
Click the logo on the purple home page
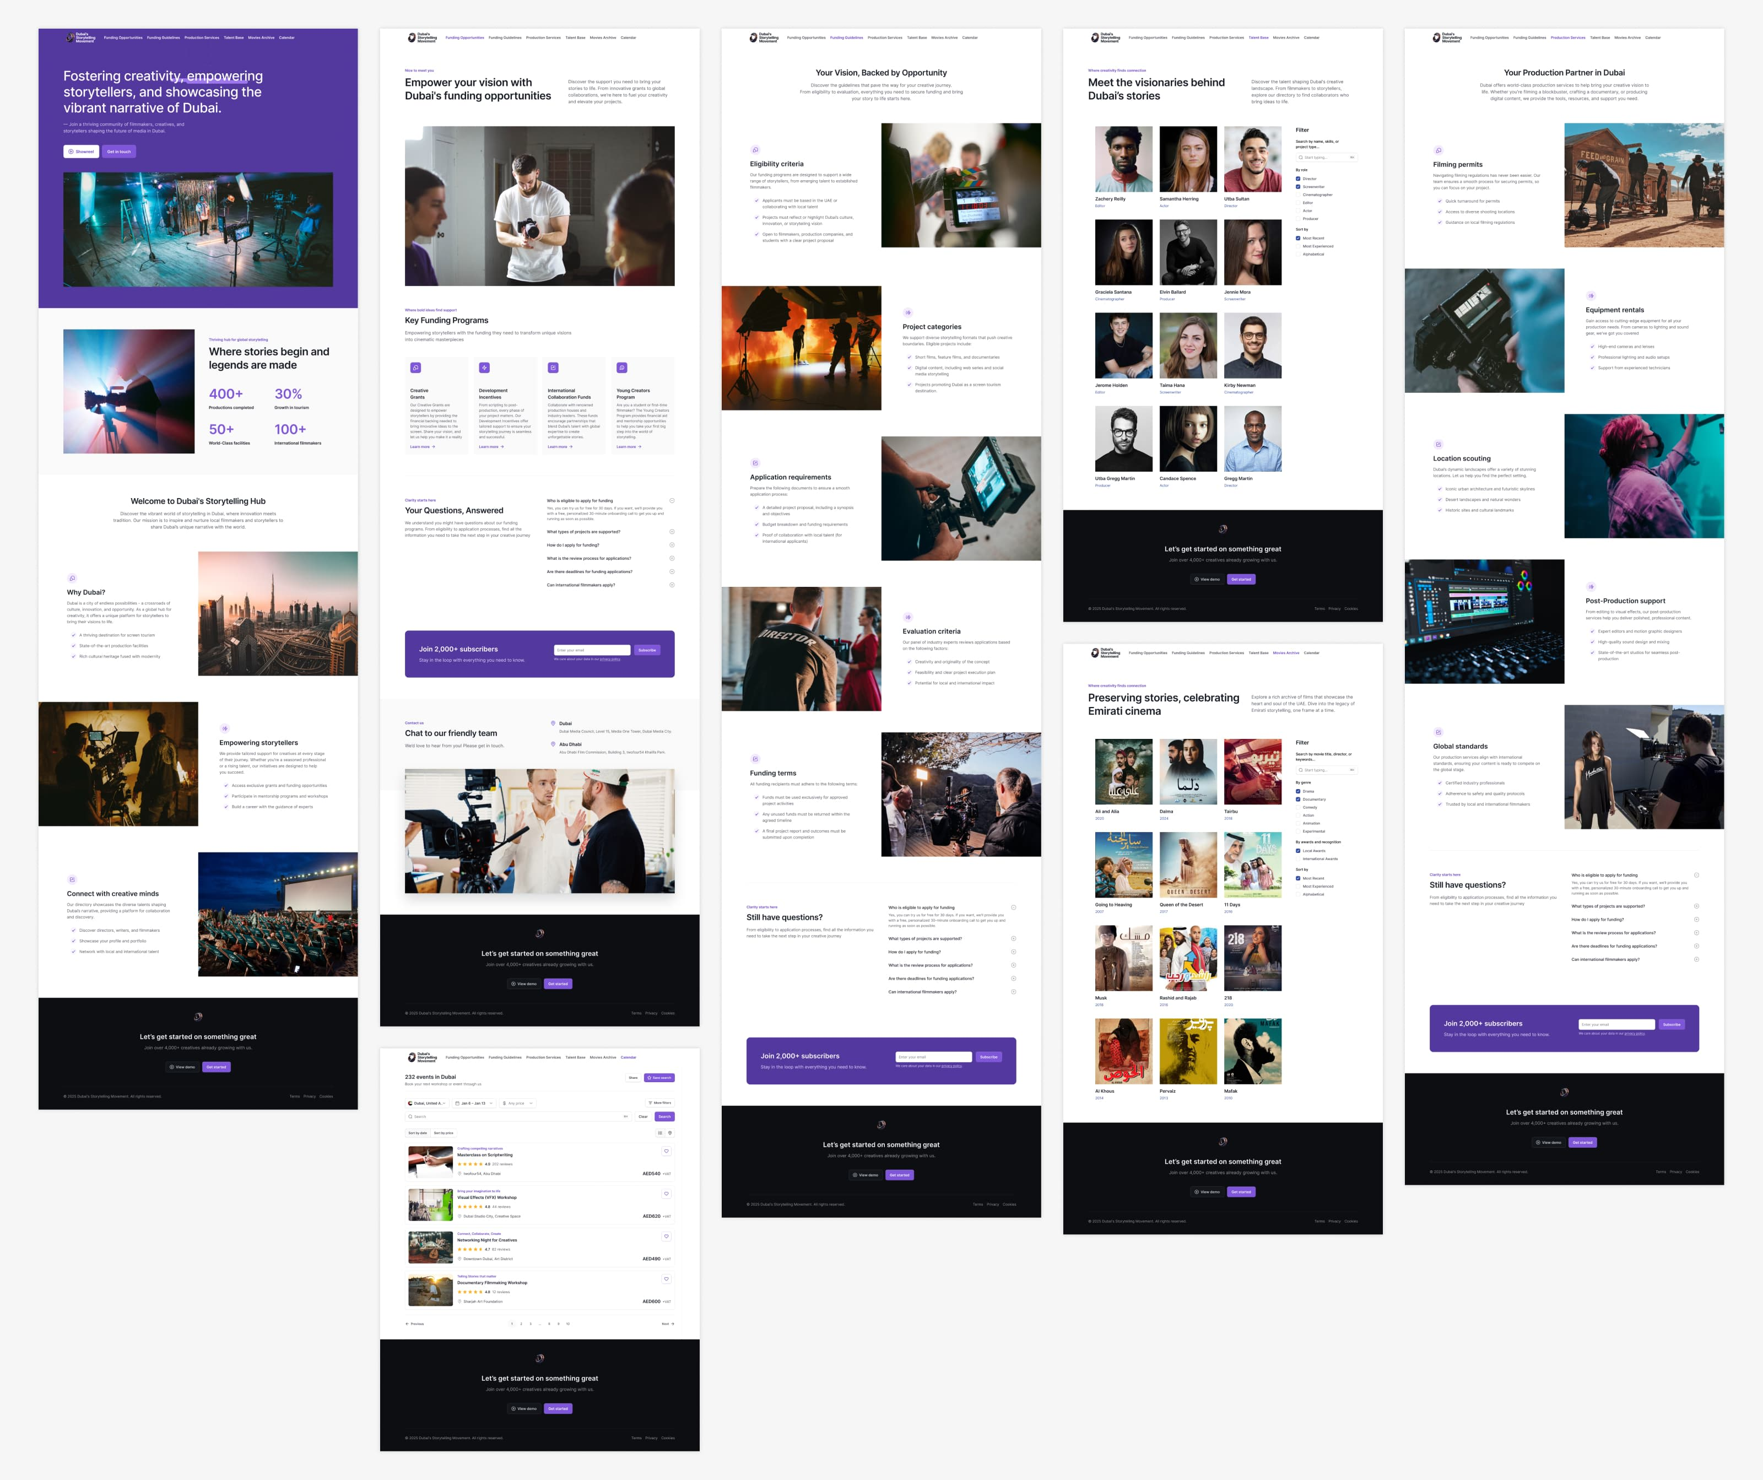tap(82, 37)
